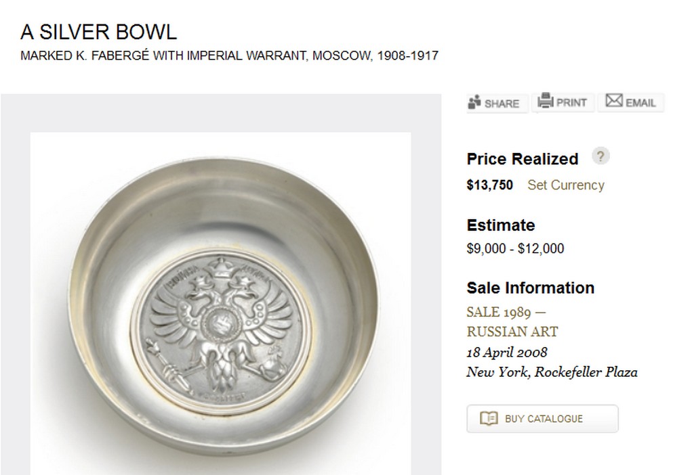Click the Email envelope icon
Screen dimensions: 694x475
(614, 100)
